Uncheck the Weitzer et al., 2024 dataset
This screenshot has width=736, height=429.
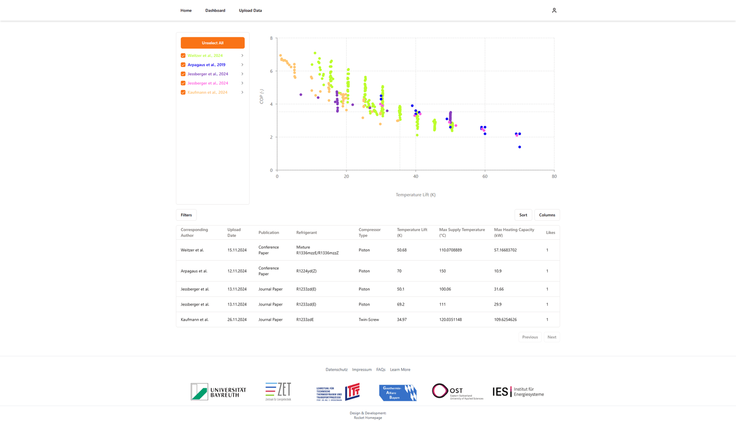point(183,55)
